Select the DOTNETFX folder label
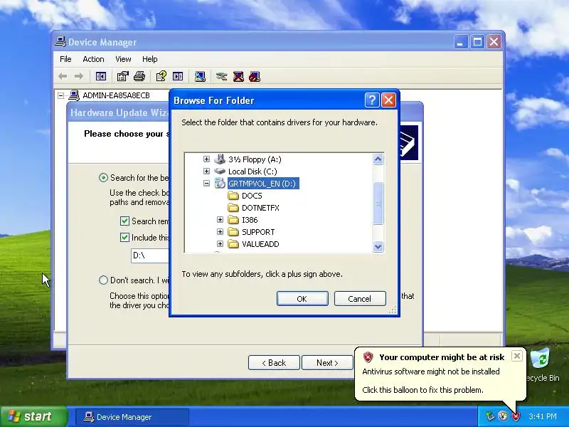Screen dimensions: 569x427 [260, 208]
